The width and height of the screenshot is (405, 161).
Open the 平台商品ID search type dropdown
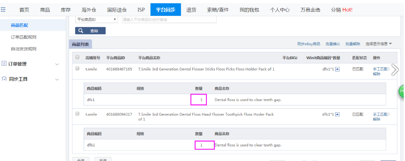click(96, 19)
